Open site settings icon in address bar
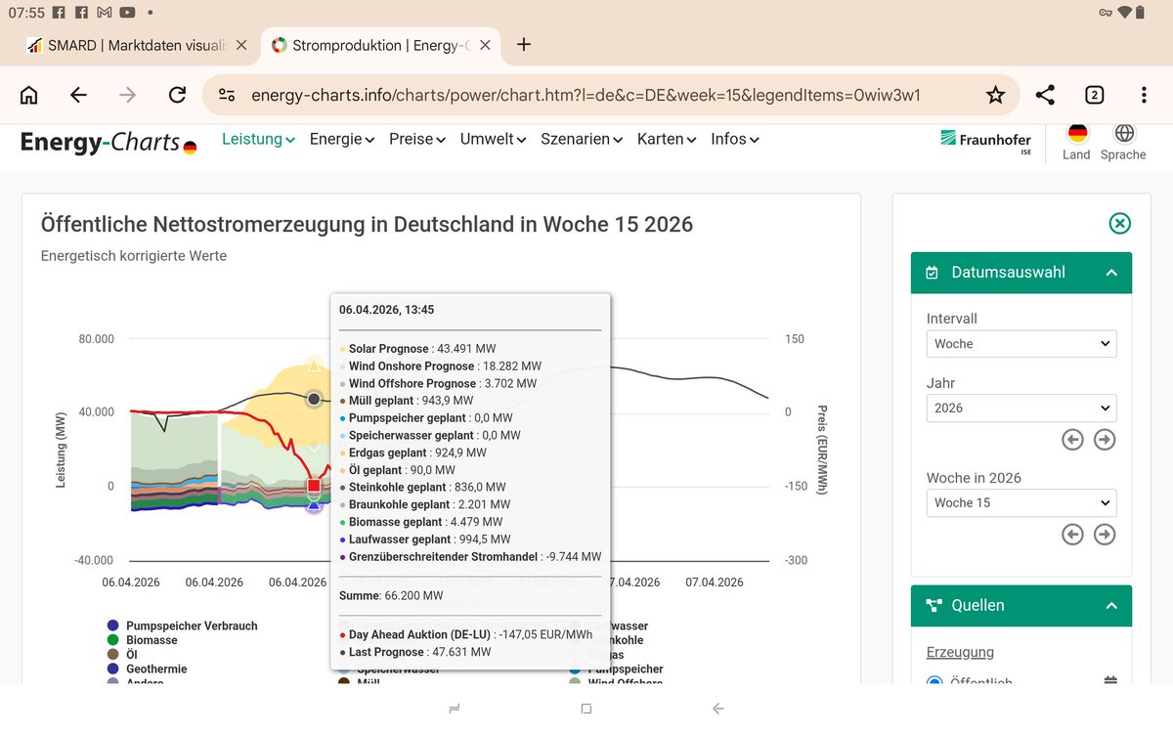The height and width of the screenshot is (733, 1173). click(x=227, y=95)
